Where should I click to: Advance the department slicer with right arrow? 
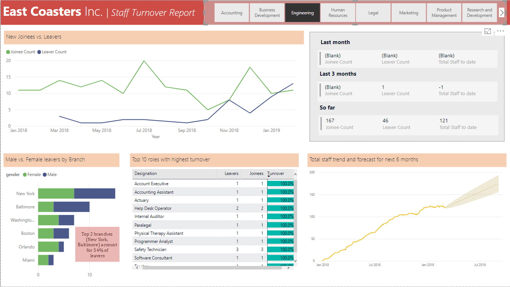click(x=502, y=12)
